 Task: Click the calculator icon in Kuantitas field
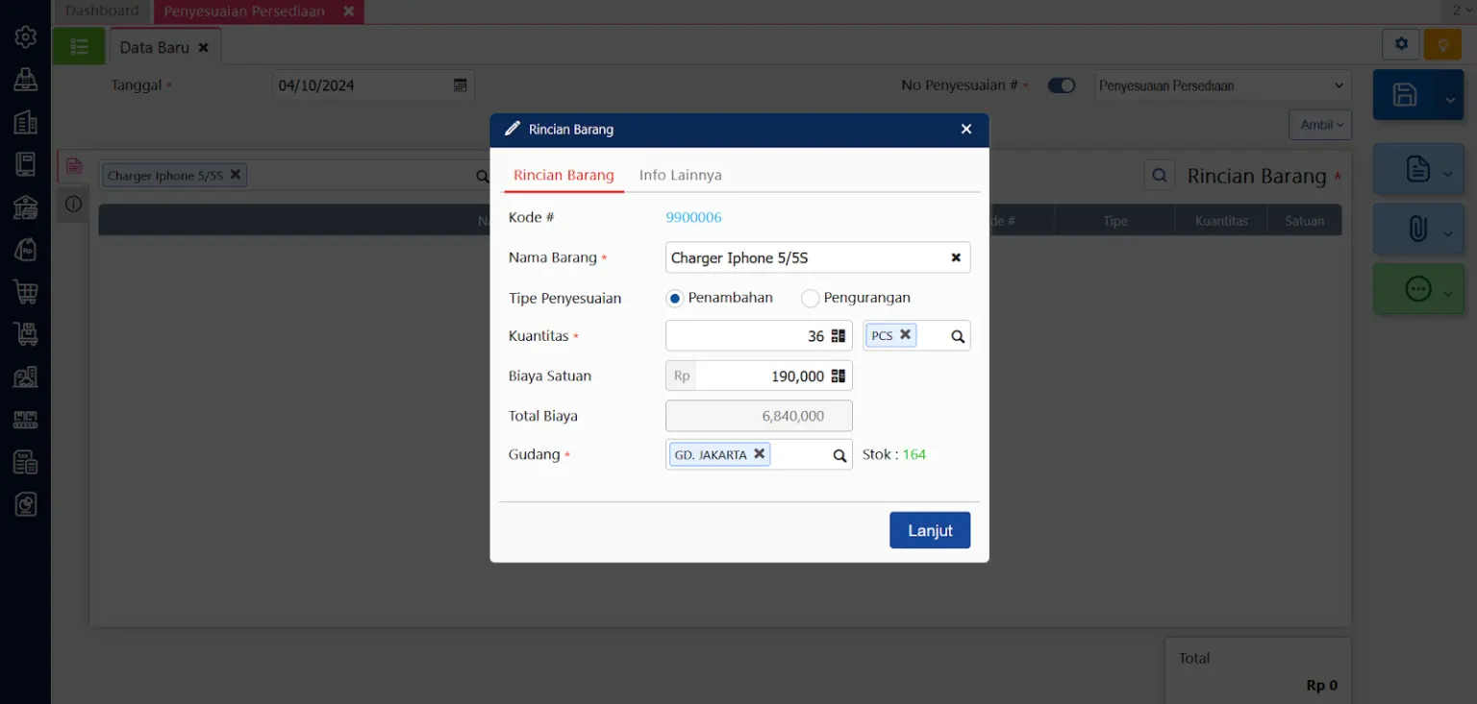click(x=839, y=336)
